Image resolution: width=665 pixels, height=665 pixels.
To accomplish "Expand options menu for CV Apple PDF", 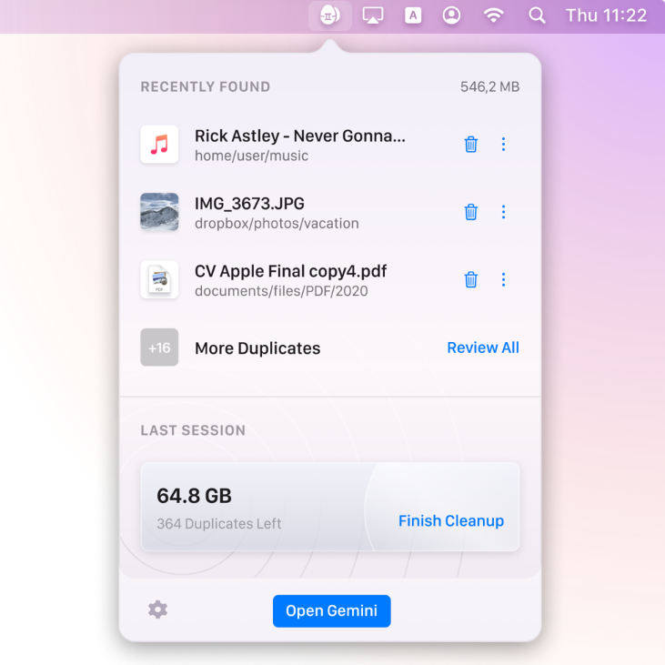I will tap(503, 279).
